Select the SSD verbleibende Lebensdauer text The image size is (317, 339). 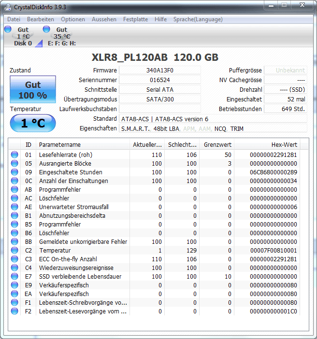(x=80, y=277)
